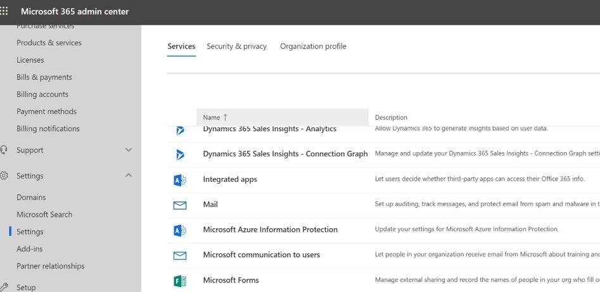Image resolution: width=600 pixels, height=292 pixels.
Task: Open the Organization profile tab
Action: (313, 46)
